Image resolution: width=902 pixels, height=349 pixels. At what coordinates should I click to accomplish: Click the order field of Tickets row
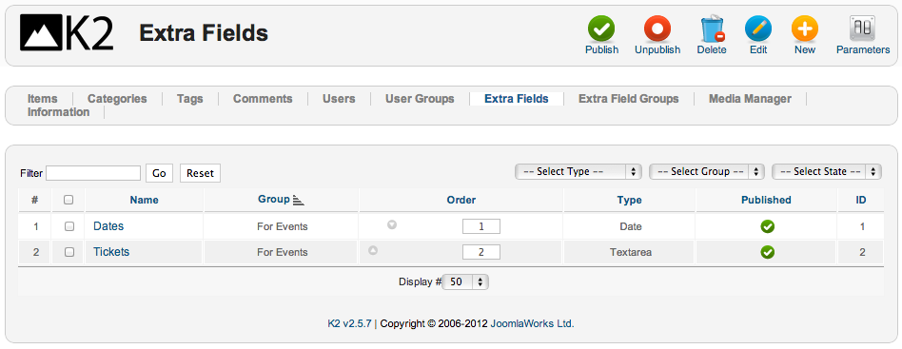[x=481, y=252]
